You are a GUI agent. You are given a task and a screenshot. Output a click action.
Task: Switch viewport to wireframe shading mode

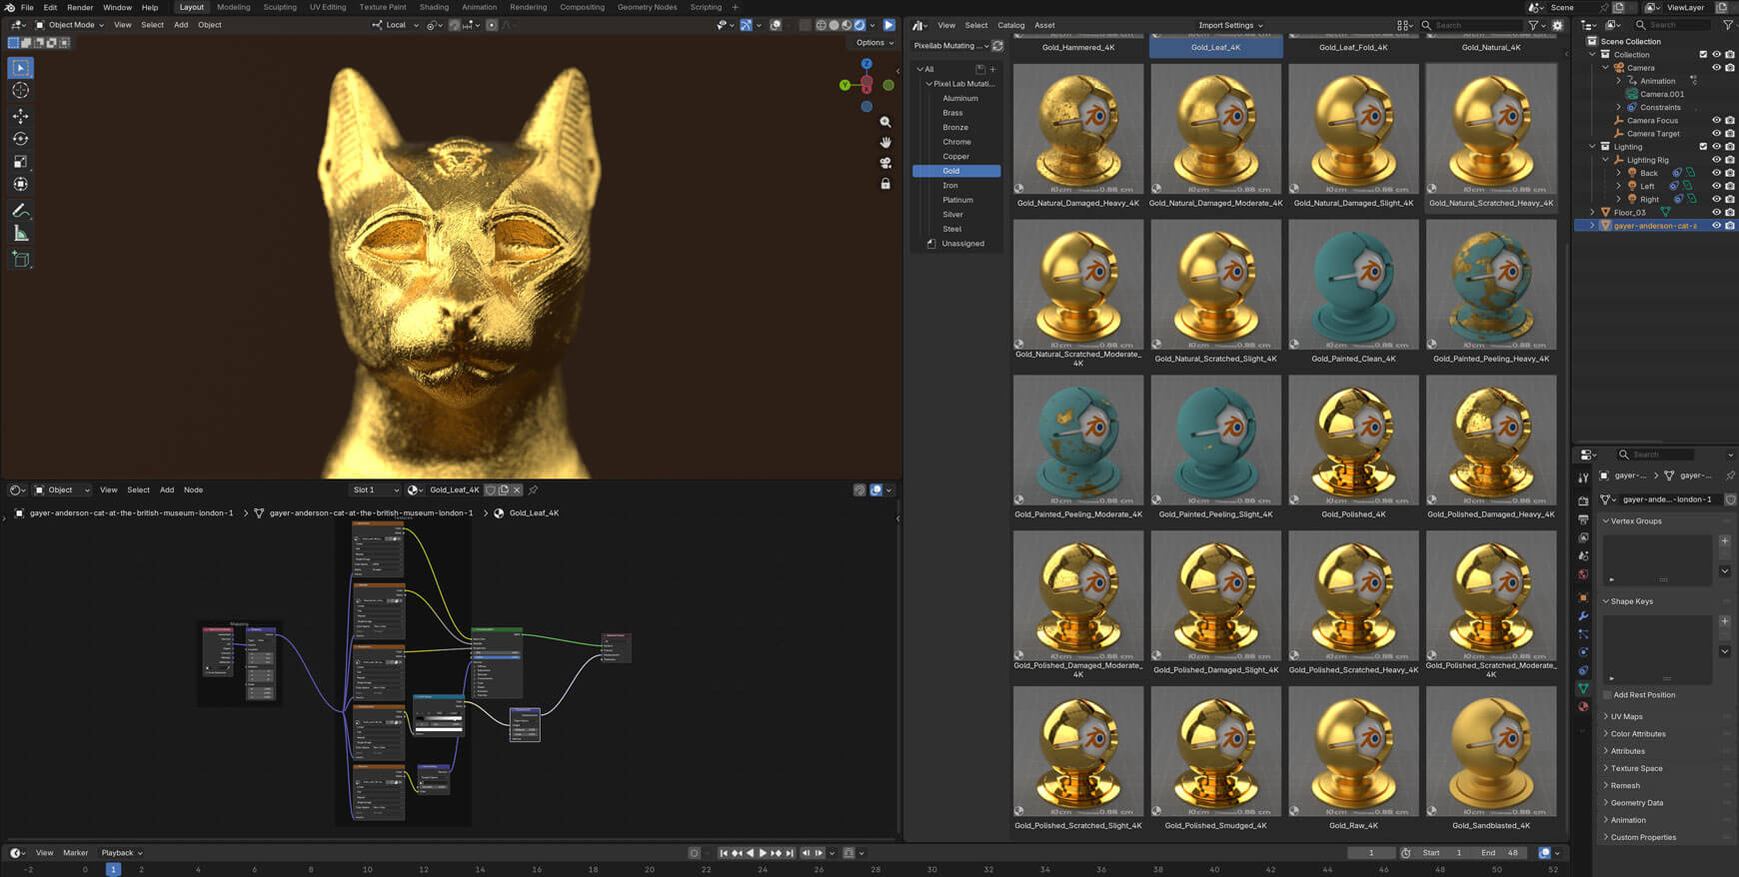822,25
